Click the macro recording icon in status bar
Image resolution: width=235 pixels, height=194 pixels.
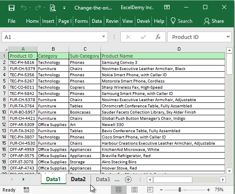coord(26,190)
